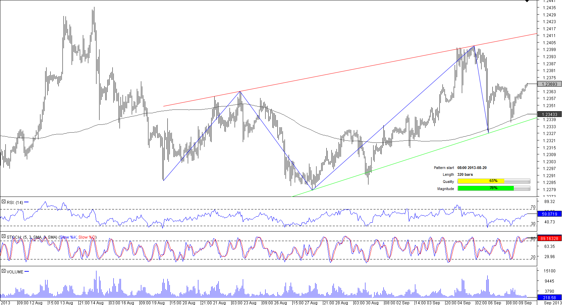Click the stochastic 20 level label
The width and height of the screenshot is (562, 305).
click(x=533, y=257)
